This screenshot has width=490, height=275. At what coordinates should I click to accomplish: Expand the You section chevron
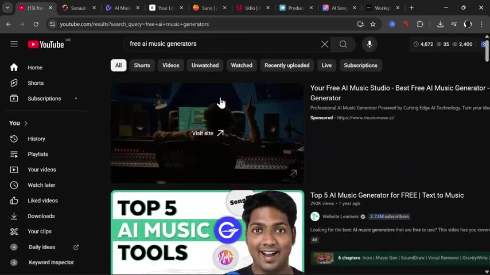click(x=26, y=123)
